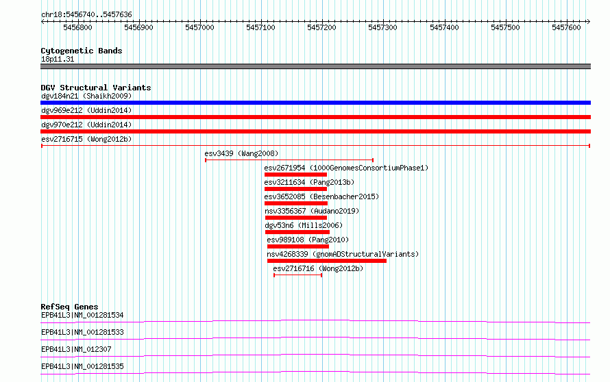Open esv2671954 (1000GenomesConsortiumPhase1) label
This screenshot has height=382, width=610.
[346, 168]
